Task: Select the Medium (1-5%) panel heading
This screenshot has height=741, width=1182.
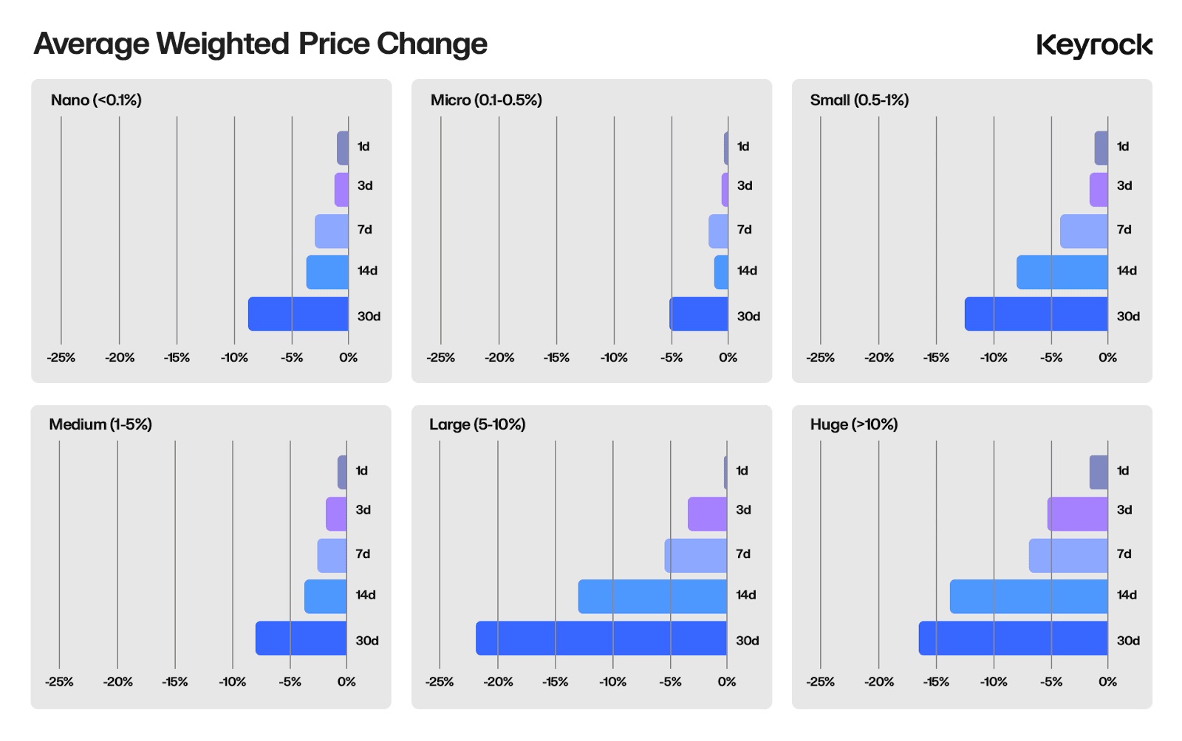Action: coord(100,424)
